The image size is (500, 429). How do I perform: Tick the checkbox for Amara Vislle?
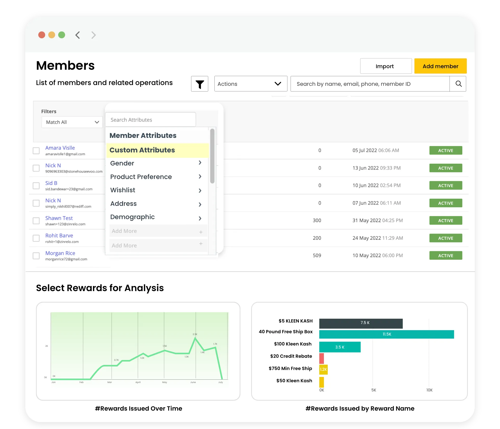tap(36, 151)
